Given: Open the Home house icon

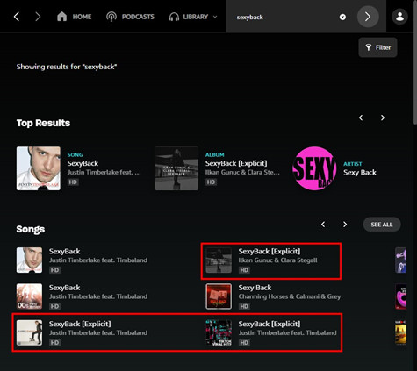Looking at the screenshot, I should (x=61, y=17).
